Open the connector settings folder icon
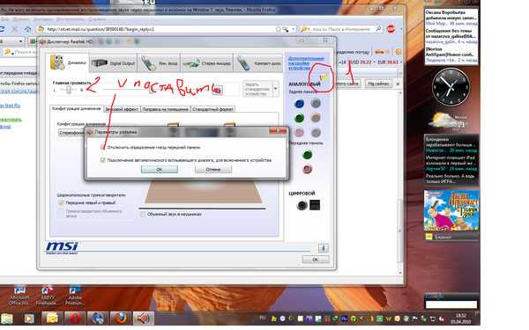The height and width of the screenshot is (330, 529). pyautogui.click(x=324, y=77)
